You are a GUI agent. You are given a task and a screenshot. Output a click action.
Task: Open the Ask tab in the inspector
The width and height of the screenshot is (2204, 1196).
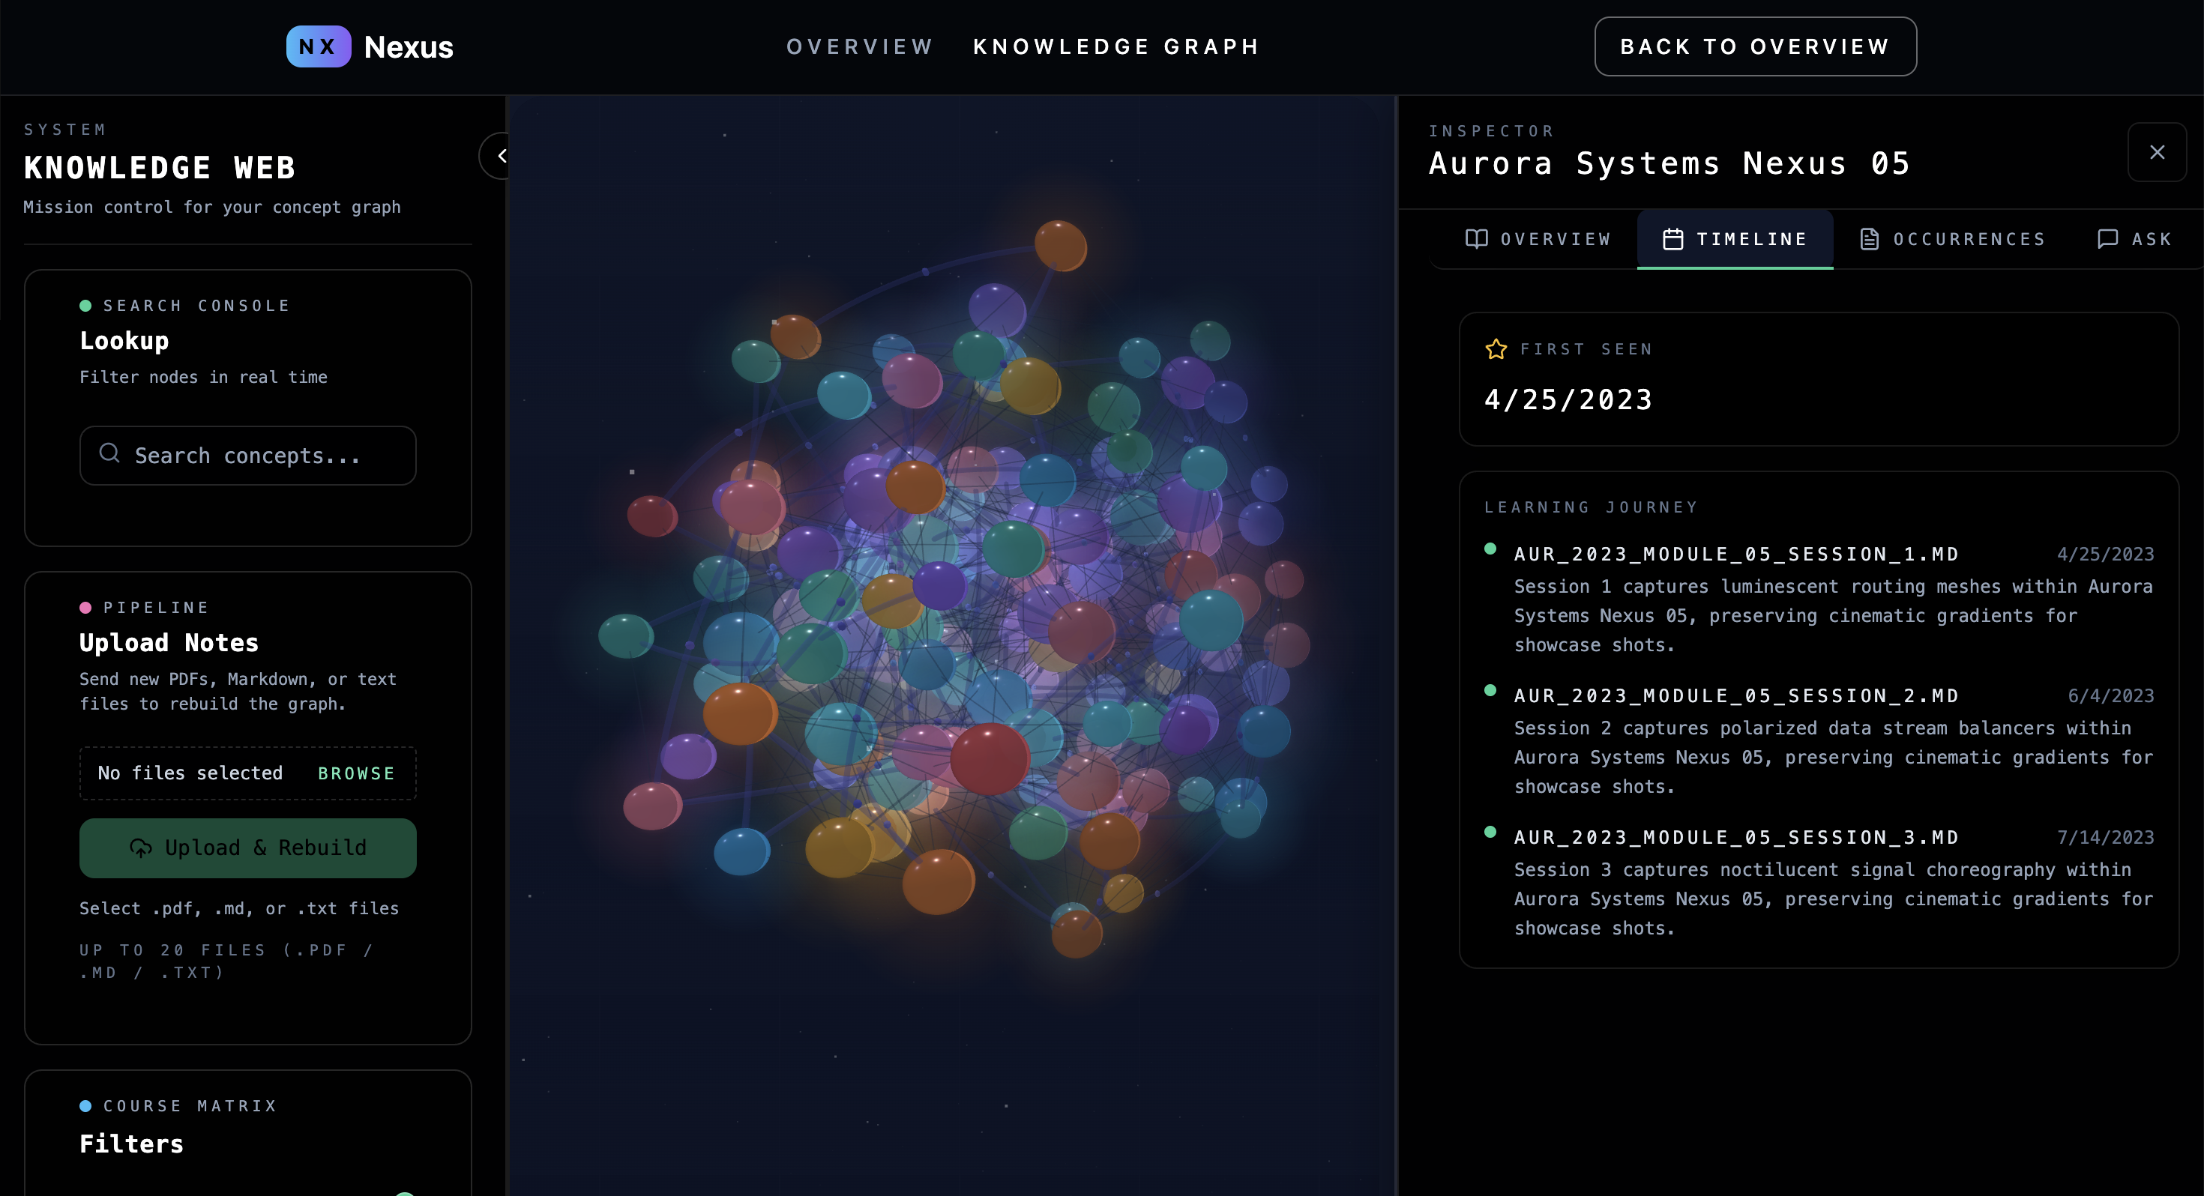[x=2150, y=240]
